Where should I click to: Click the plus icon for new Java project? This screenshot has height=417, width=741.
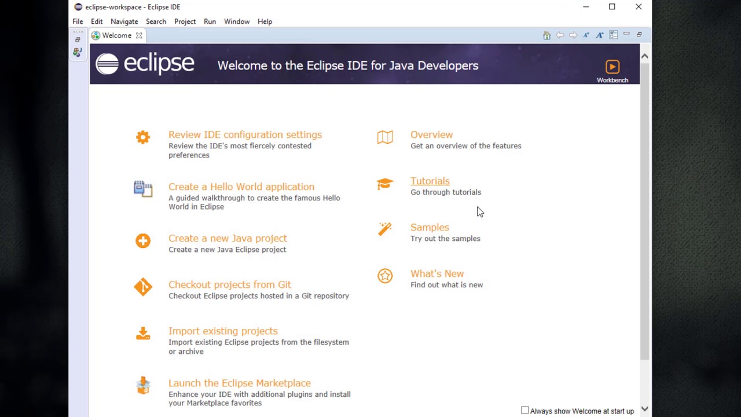point(143,241)
